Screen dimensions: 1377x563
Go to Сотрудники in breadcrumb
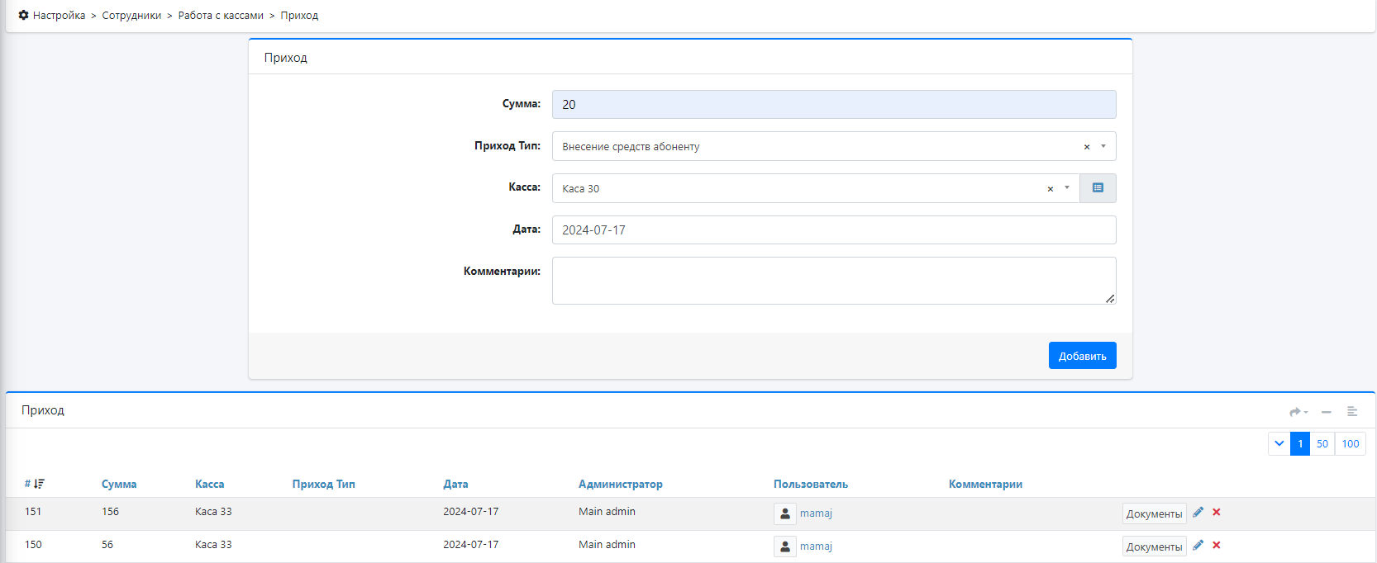(x=131, y=16)
